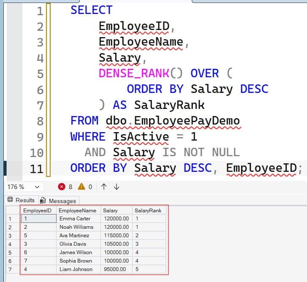Click the '95000.00' salary cell
The width and height of the screenshot is (307, 282).
pos(117,269)
